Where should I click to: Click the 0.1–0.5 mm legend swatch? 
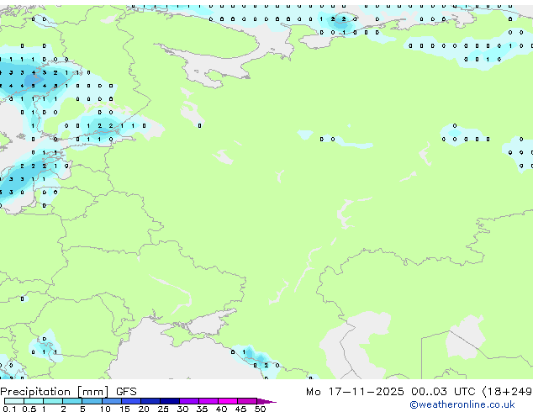click(x=14, y=401)
